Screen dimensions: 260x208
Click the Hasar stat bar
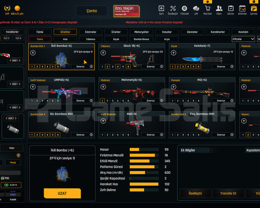coord(144,150)
